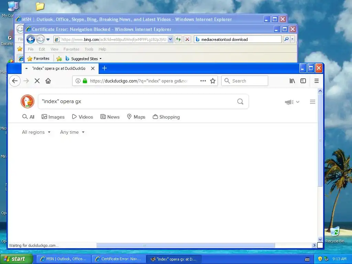
Task: Click the Firefox vertical scrollbar up arrow
Action: point(320,91)
